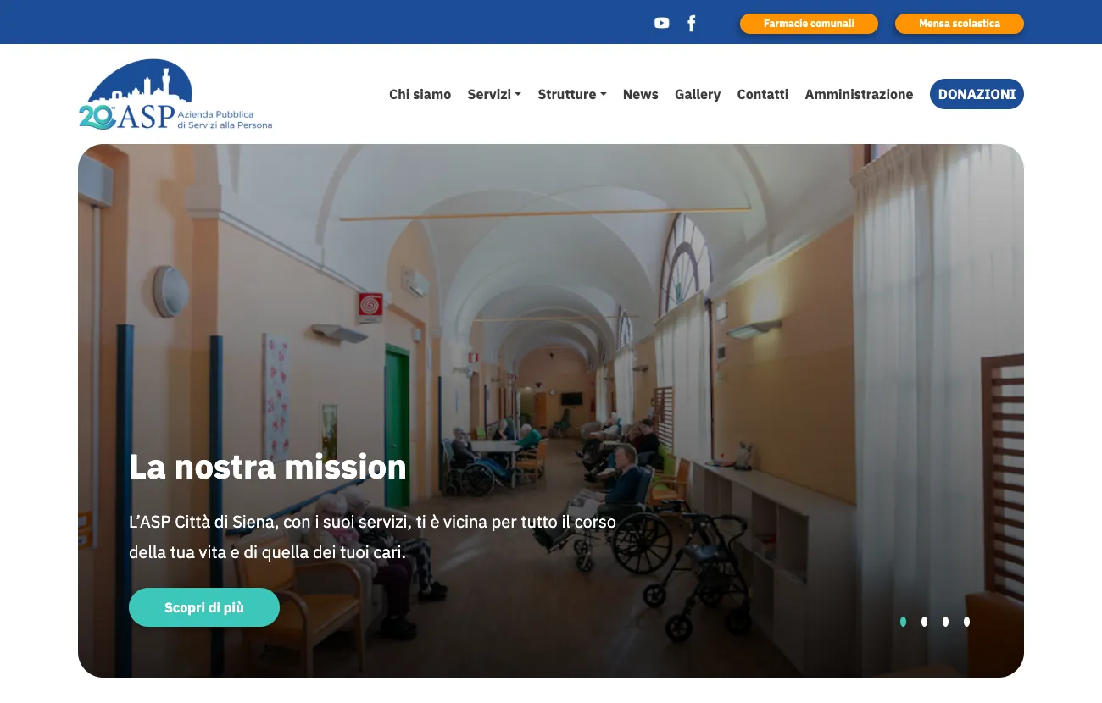Screen dimensions: 1102x703
Task: Select the third carousel slide dot
Action: (x=945, y=622)
